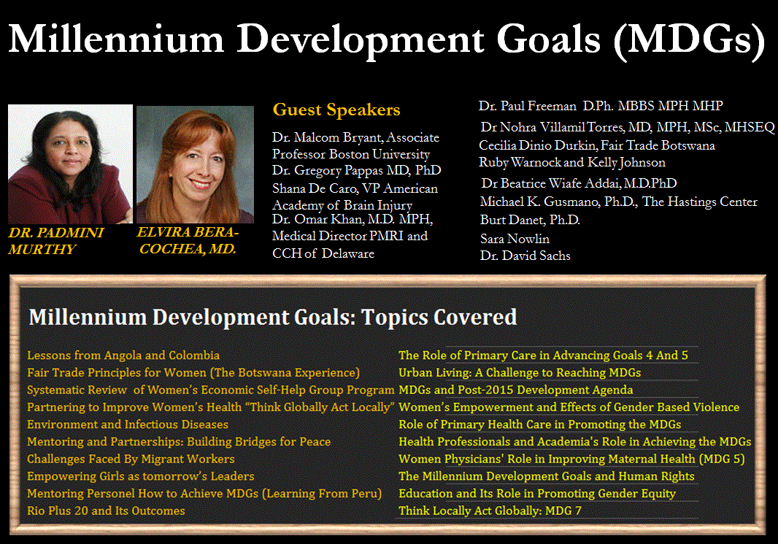This screenshot has width=778, height=544.
Task: Click 'Millennium Development Goals: Topics Covered' heading
Action: tap(273, 317)
